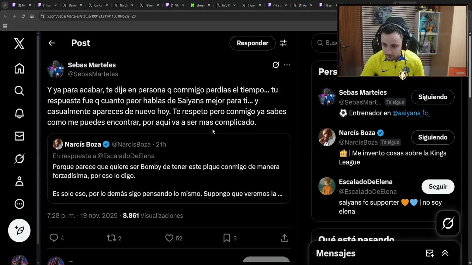Go to the Home feed icon
The image size is (472, 265).
(x=19, y=68)
